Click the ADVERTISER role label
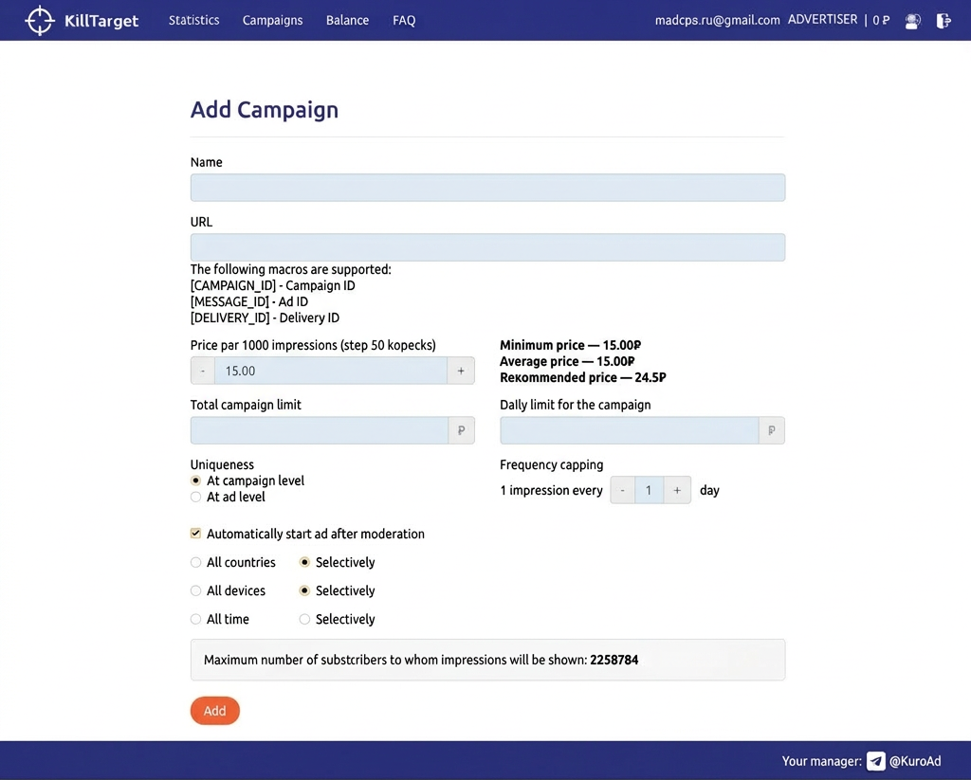Image resolution: width=971 pixels, height=780 pixels. tap(822, 20)
